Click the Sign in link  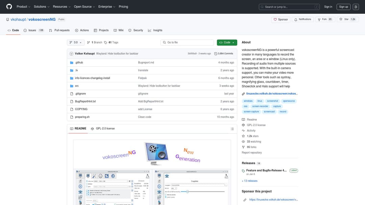pos(328,7)
